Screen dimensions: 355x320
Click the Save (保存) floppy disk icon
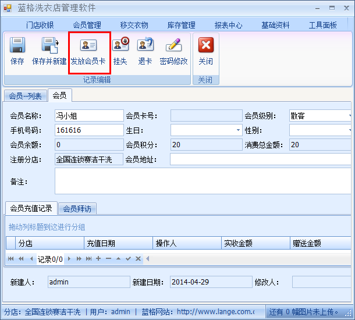pos(17,45)
